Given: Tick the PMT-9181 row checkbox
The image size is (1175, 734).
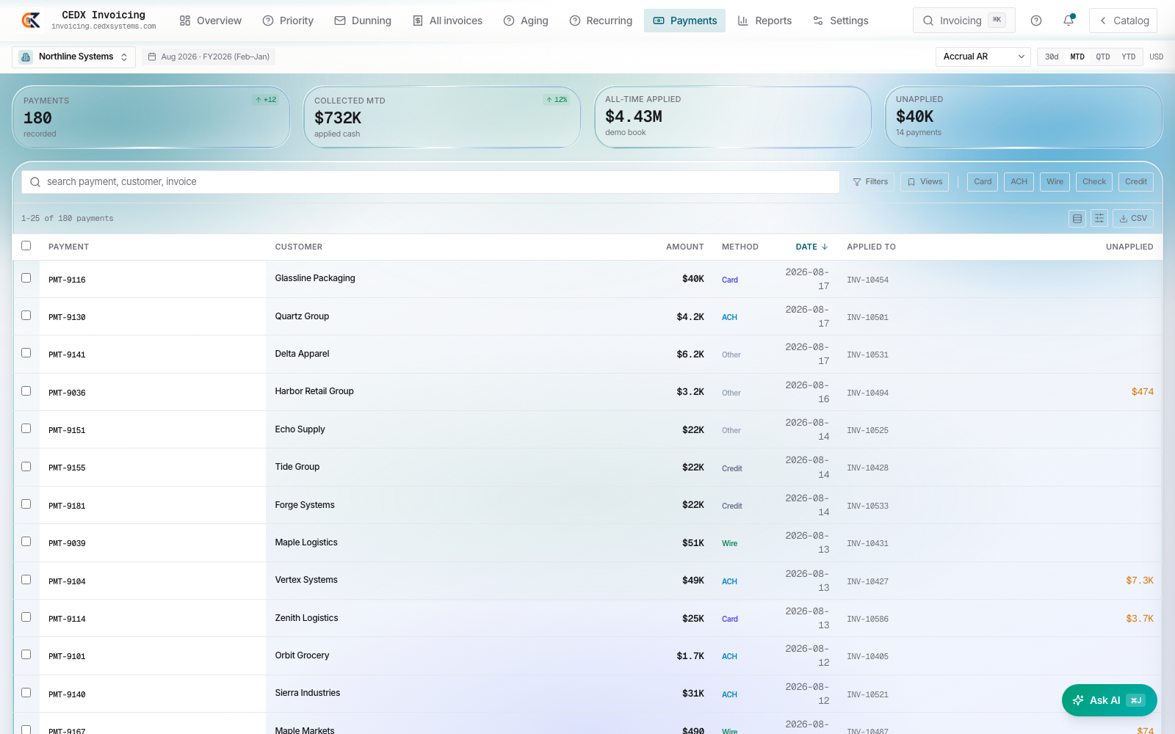Looking at the screenshot, I should tap(26, 504).
